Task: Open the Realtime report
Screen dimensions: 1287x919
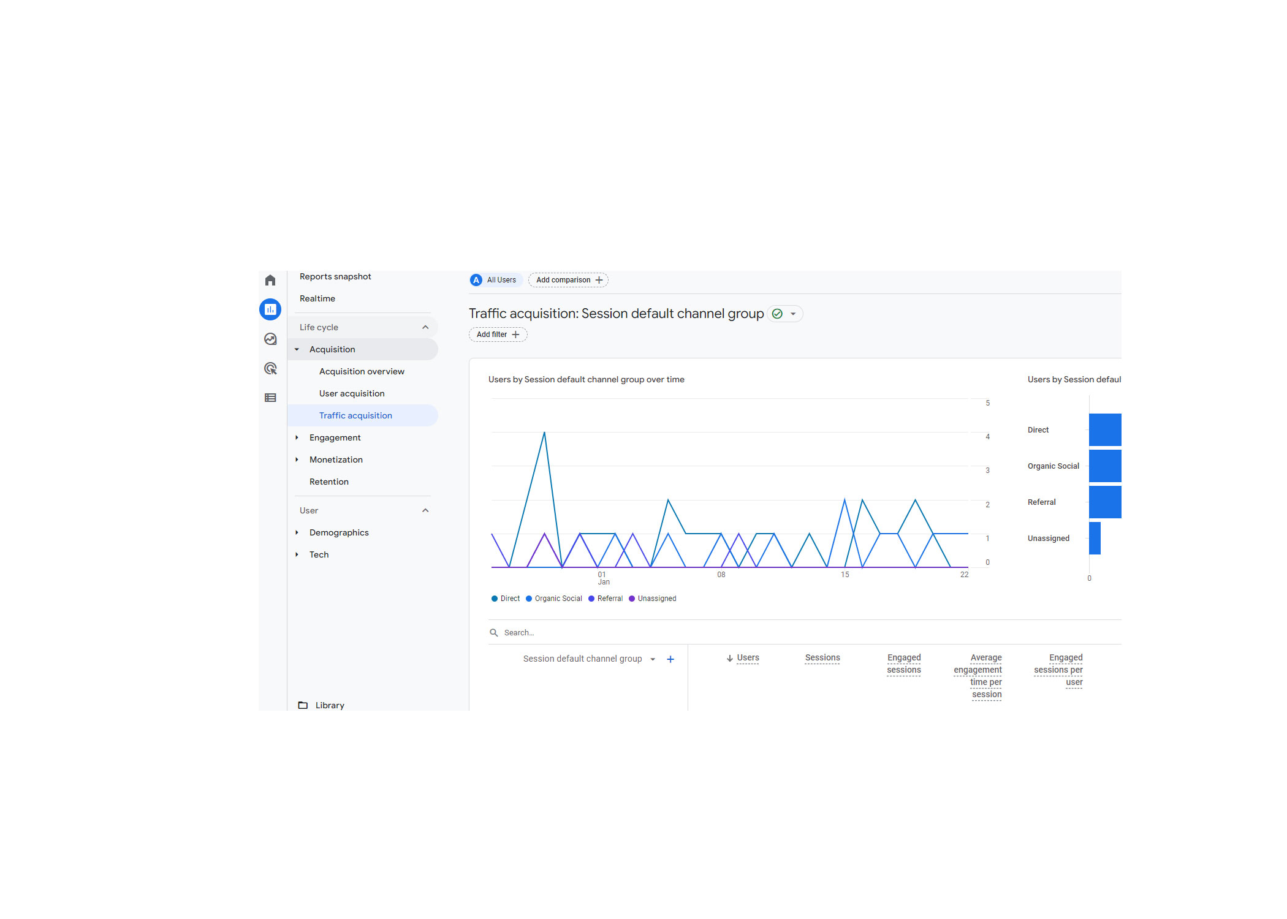Action: tap(317, 298)
